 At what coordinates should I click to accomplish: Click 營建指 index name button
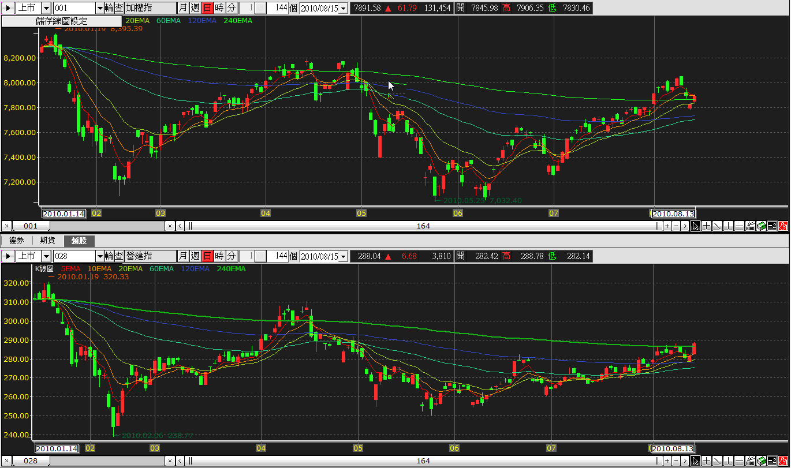click(150, 256)
